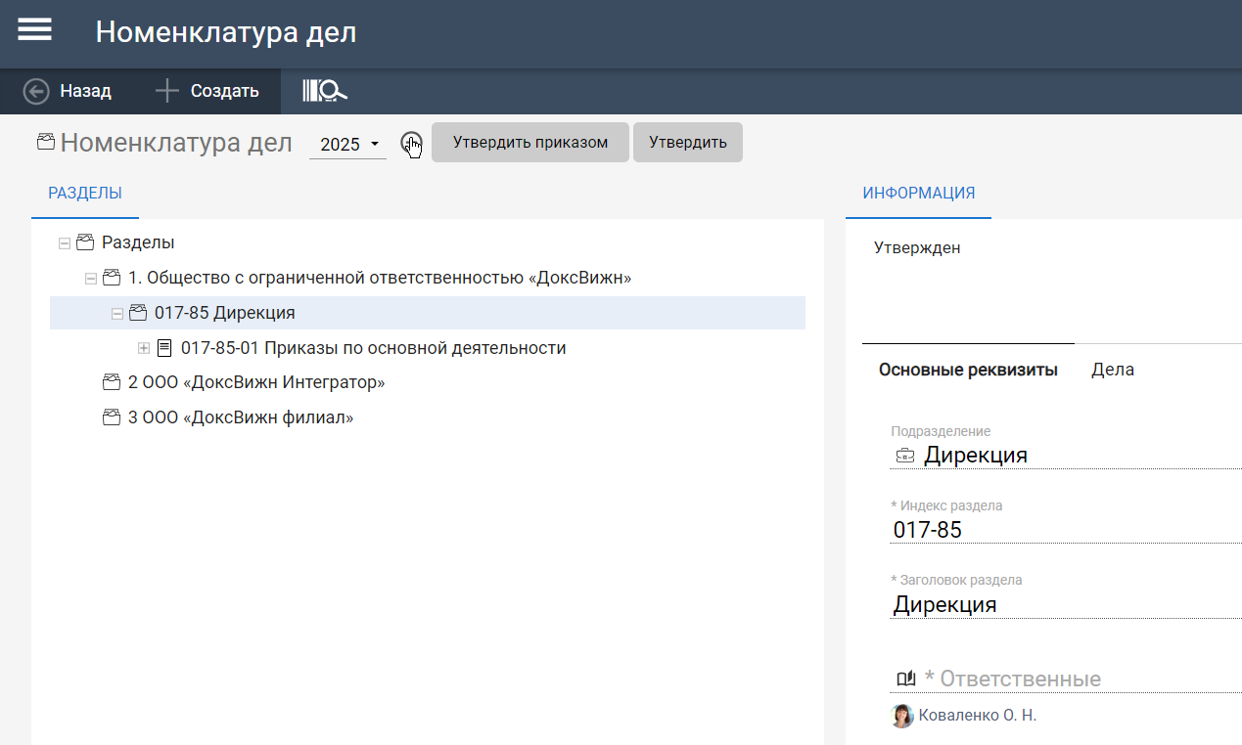Click the briefcase icon next to Дирекция
The width and height of the screenshot is (1242, 745).
point(905,456)
